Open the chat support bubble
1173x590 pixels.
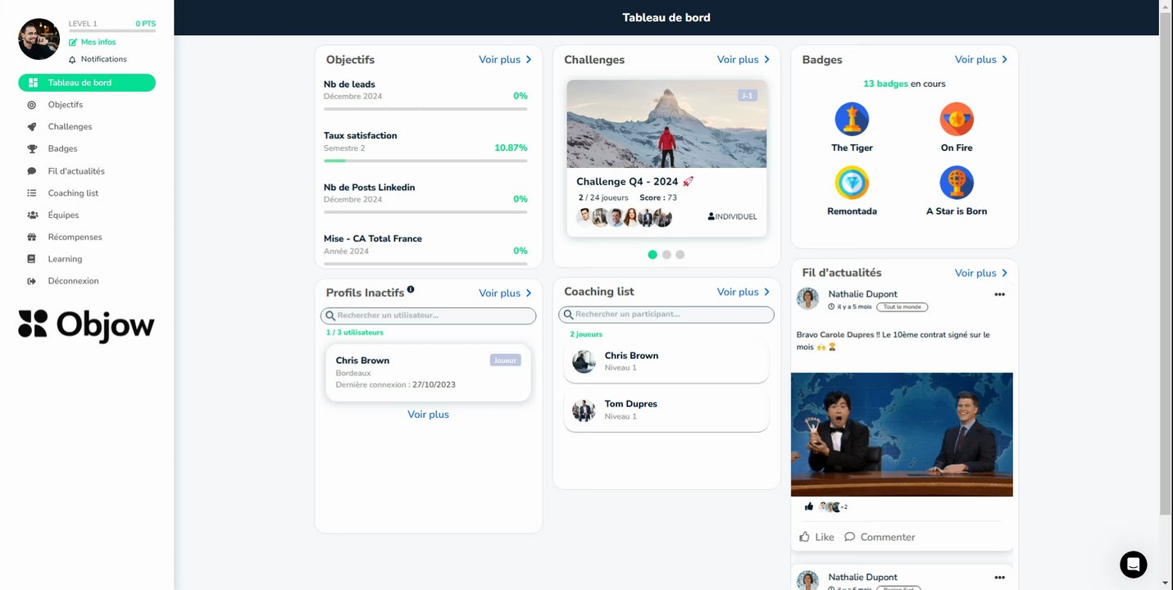(1134, 565)
